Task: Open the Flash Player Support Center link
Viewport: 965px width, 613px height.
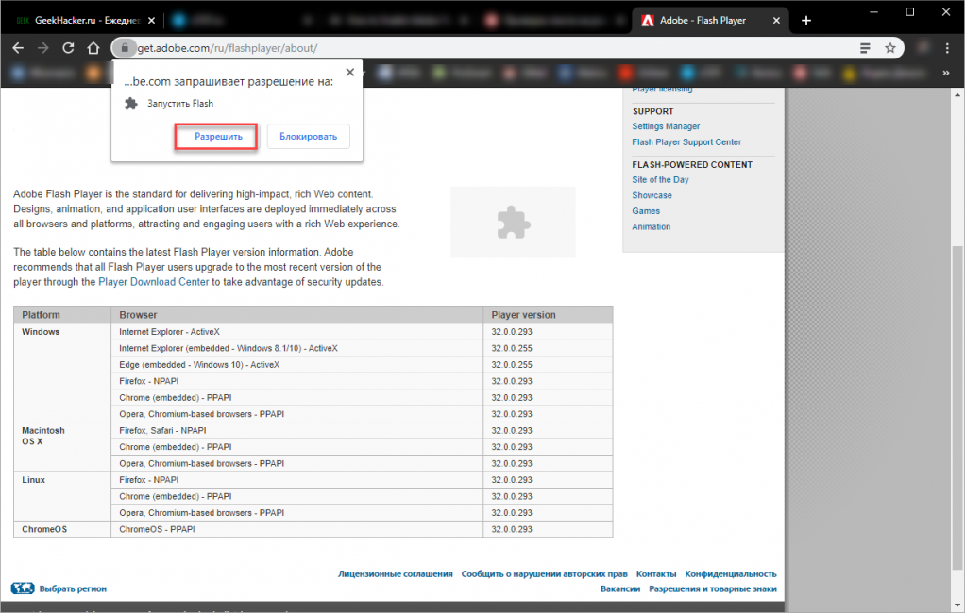Action: 686,142
